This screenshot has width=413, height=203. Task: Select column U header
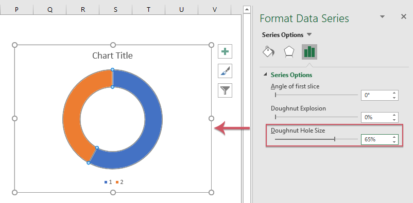coord(181,10)
